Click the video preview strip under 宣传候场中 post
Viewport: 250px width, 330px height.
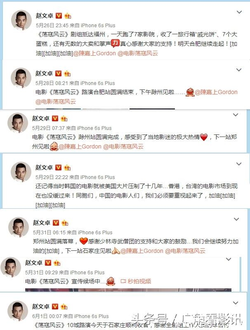pos(128,290)
